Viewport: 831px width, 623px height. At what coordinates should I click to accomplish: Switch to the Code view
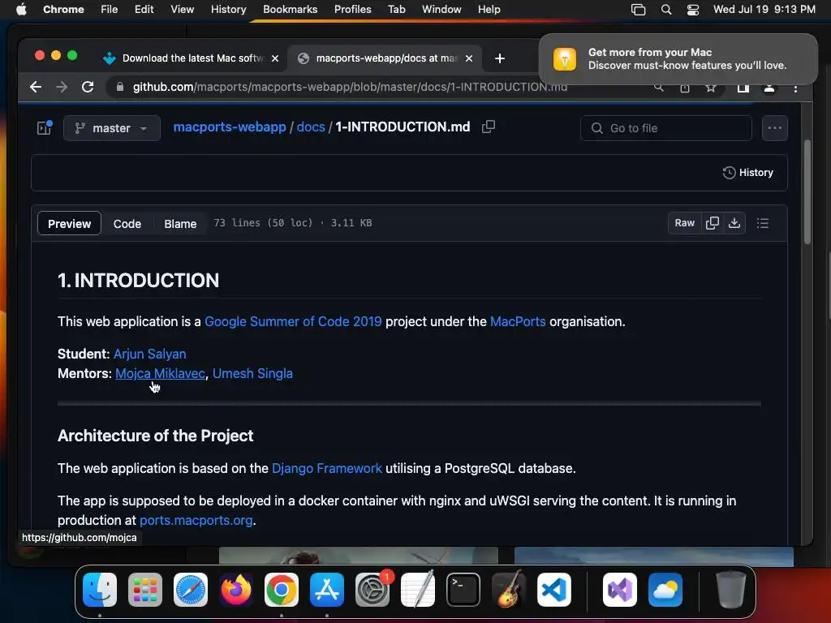(x=127, y=224)
